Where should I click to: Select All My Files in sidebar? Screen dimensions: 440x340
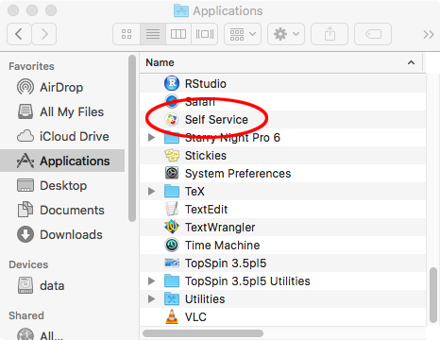(x=62, y=111)
